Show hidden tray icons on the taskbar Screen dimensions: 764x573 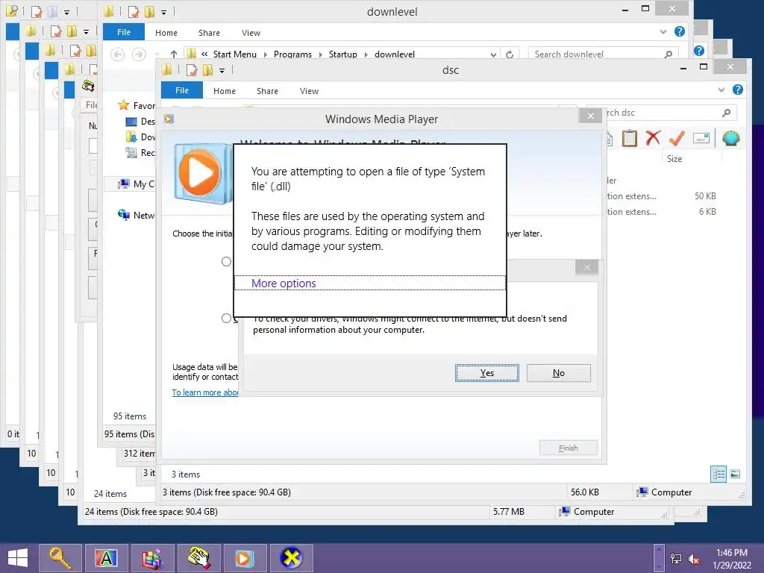tap(659, 558)
